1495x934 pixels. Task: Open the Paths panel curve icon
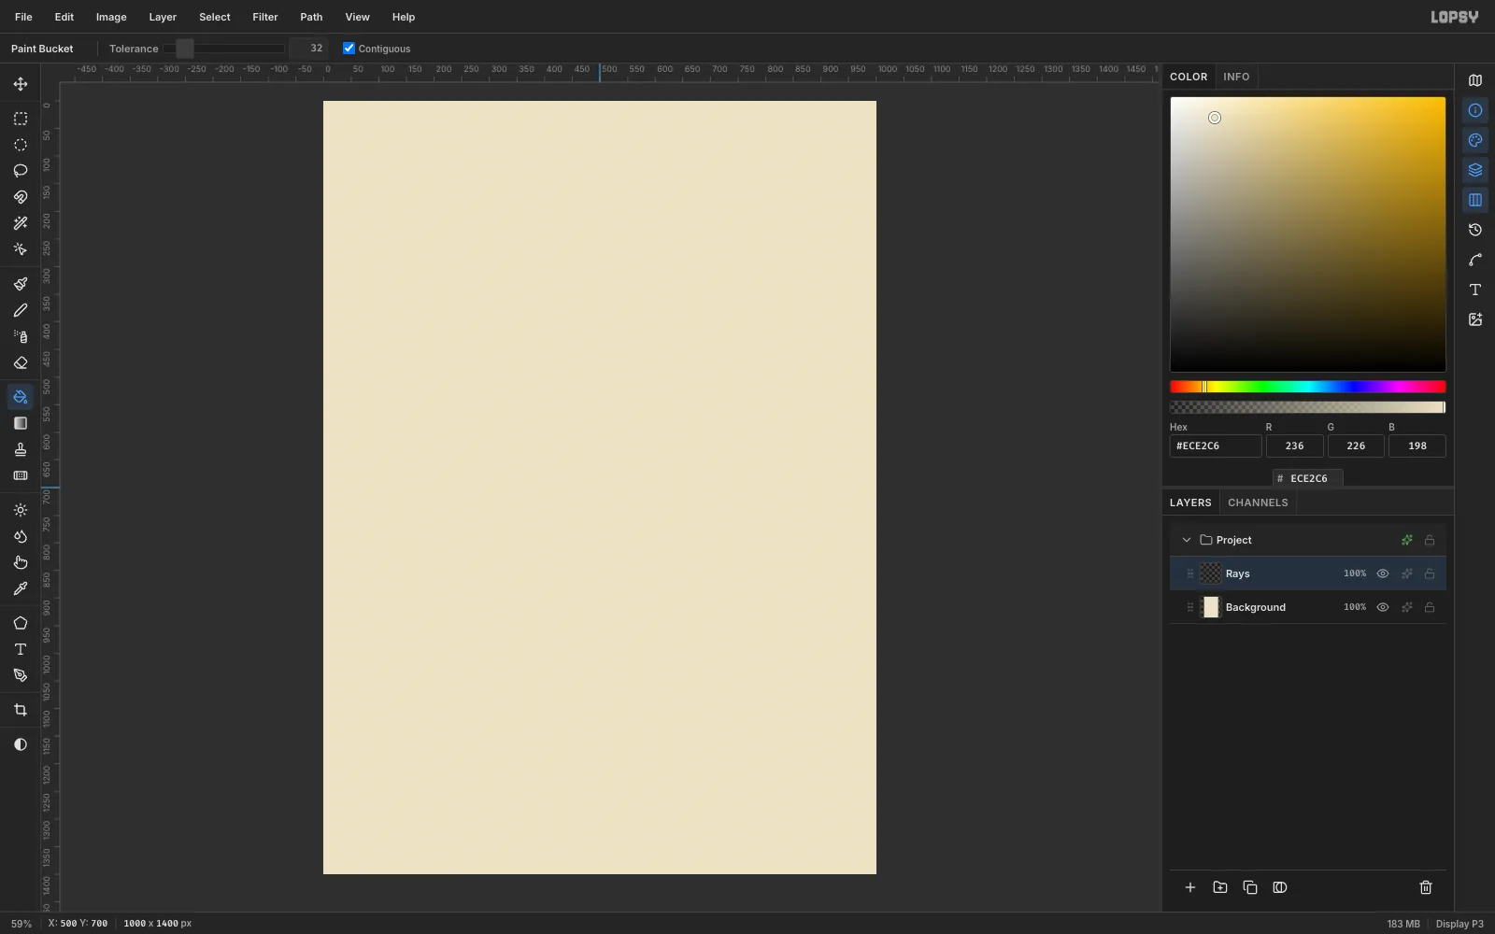coord(1475,260)
